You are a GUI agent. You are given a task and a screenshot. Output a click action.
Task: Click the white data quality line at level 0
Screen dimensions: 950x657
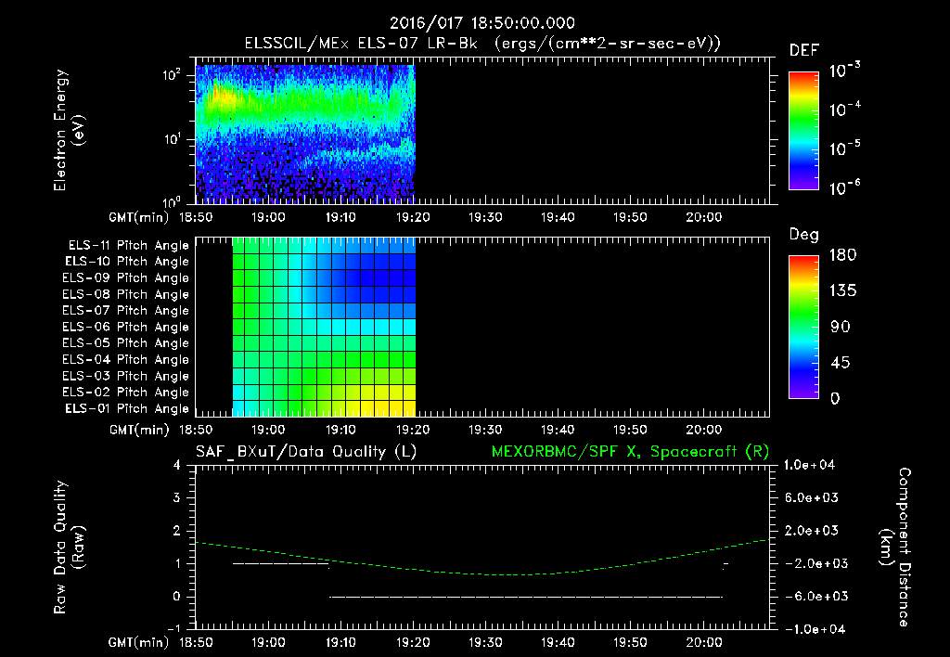point(526,597)
